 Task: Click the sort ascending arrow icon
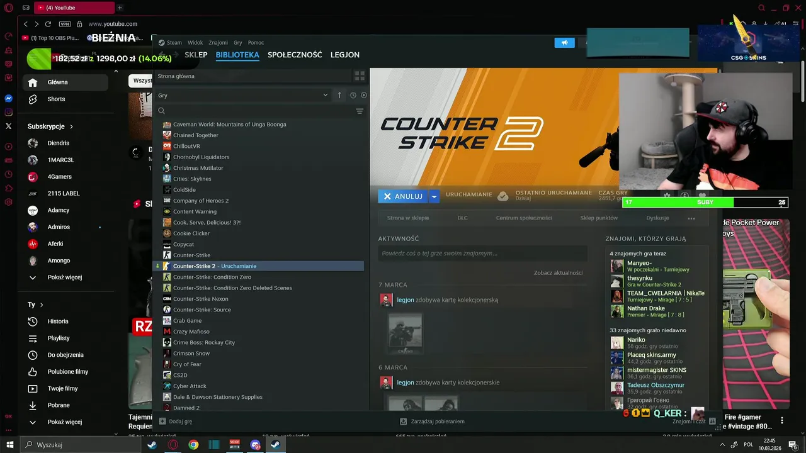(339, 95)
